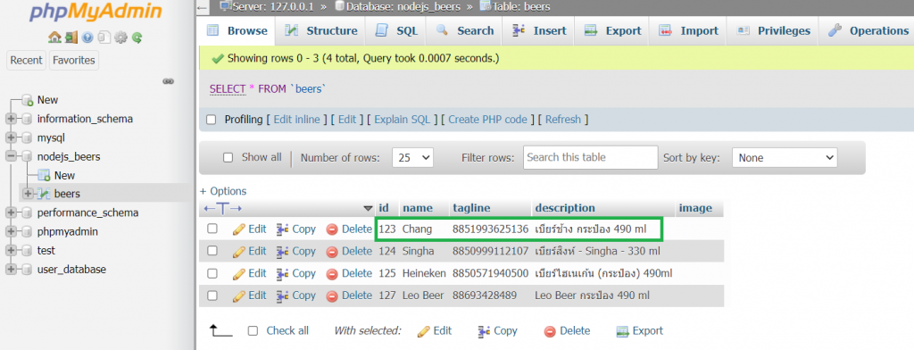Image resolution: width=914 pixels, height=350 pixels.
Task: Sort by the tagline column header
Action: pos(471,208)
